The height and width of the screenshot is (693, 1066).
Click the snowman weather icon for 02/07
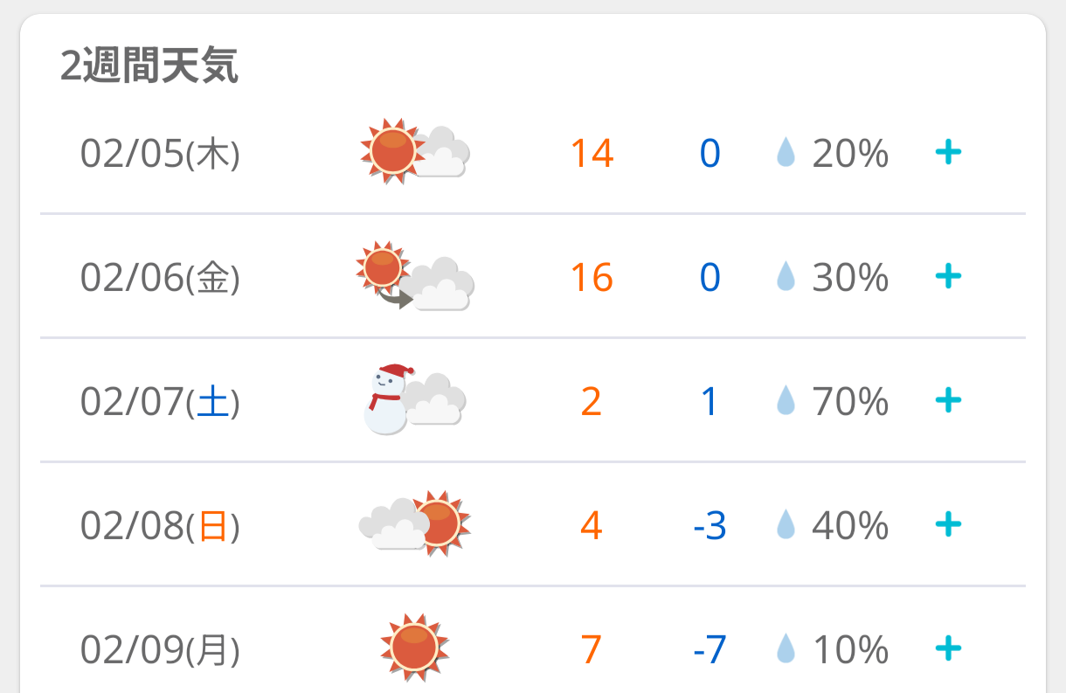pyautogui.click(x=413, y=400)
